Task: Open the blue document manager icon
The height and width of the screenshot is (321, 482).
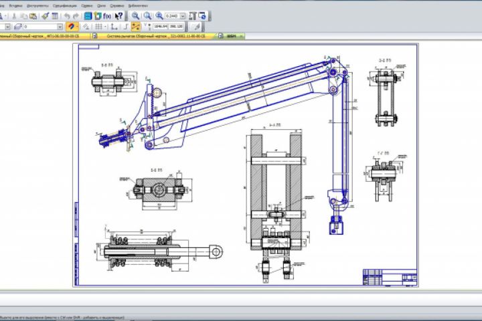Action: coord(88,16)
